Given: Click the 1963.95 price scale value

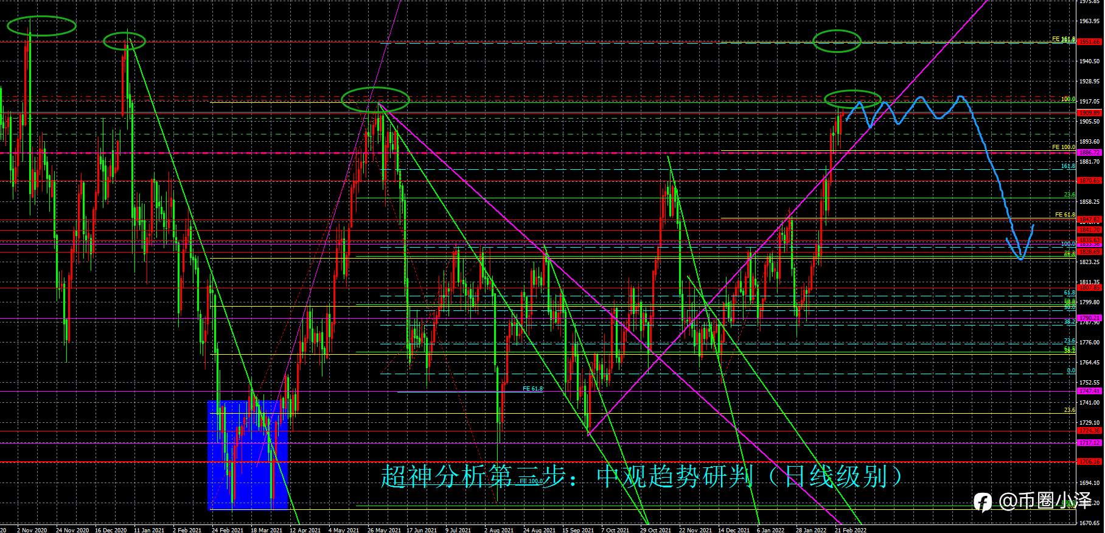Looking at the screenshot, I should 1089,21.
